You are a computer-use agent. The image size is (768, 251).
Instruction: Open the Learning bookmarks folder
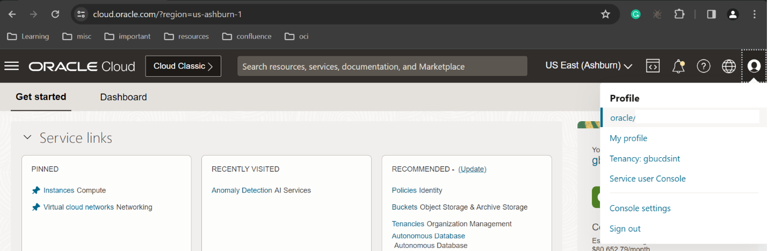click(x=28, y=36)
